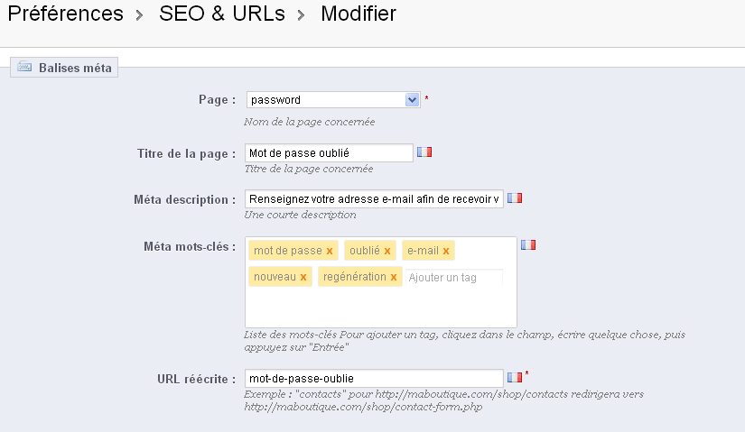
Task: Open SEO & URLs breadcrumb item
Action: point(222,14)
